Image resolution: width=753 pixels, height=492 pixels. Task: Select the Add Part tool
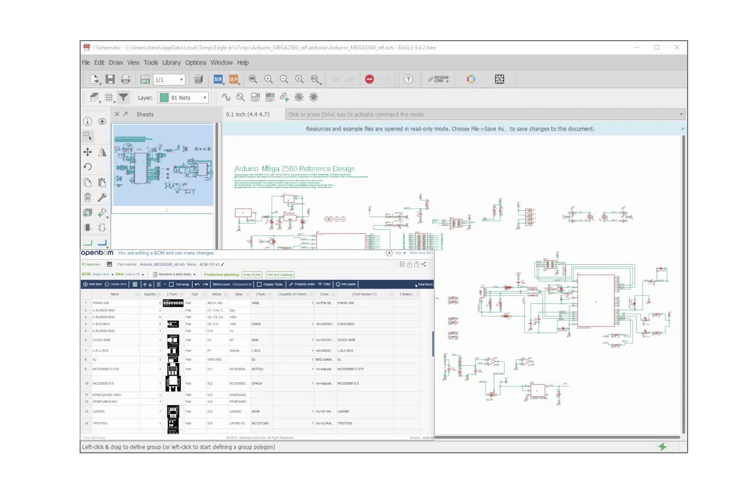(x=87, y=213)
